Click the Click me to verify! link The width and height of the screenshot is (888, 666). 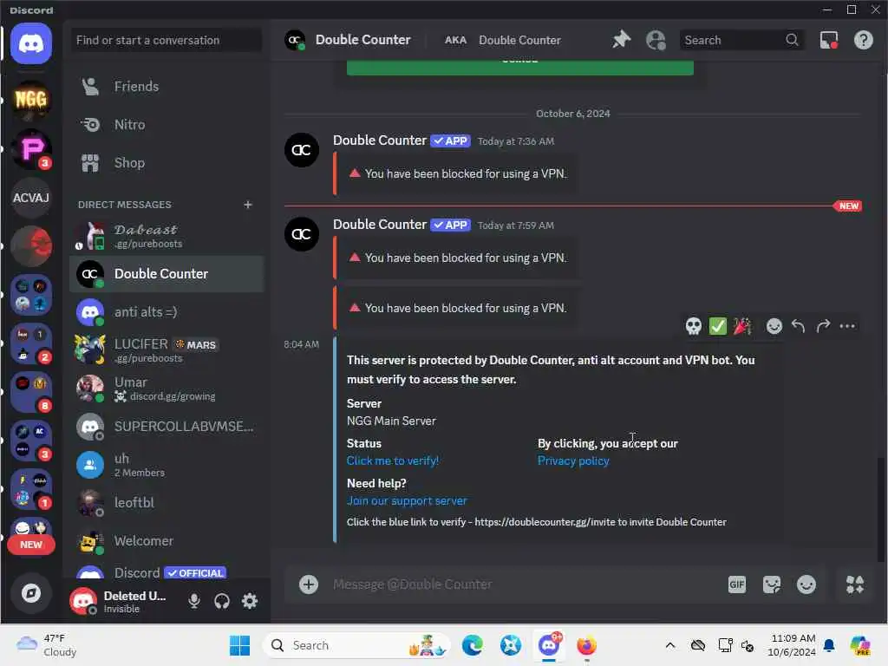pos(393,461)
